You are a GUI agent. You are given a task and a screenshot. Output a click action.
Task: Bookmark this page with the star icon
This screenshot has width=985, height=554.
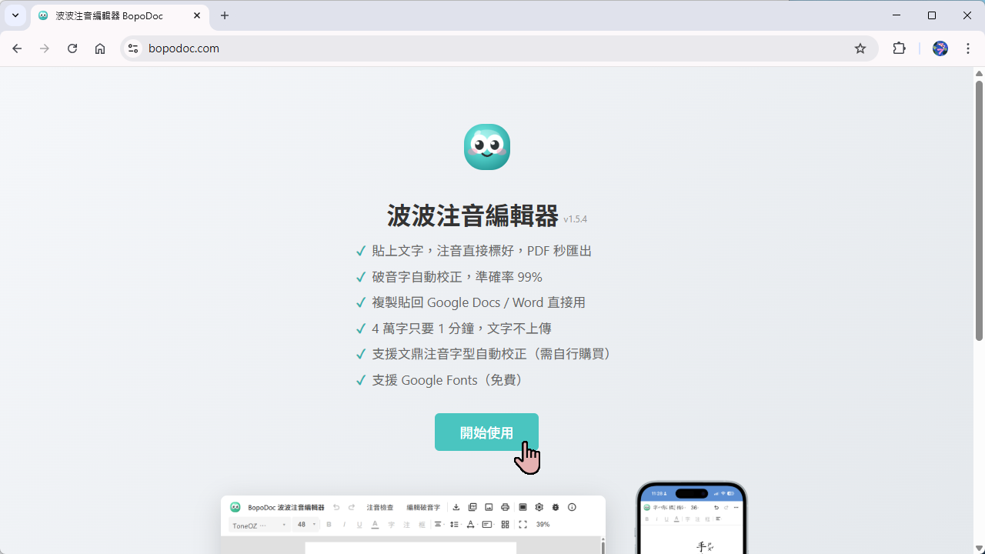[x=860, y=48]
